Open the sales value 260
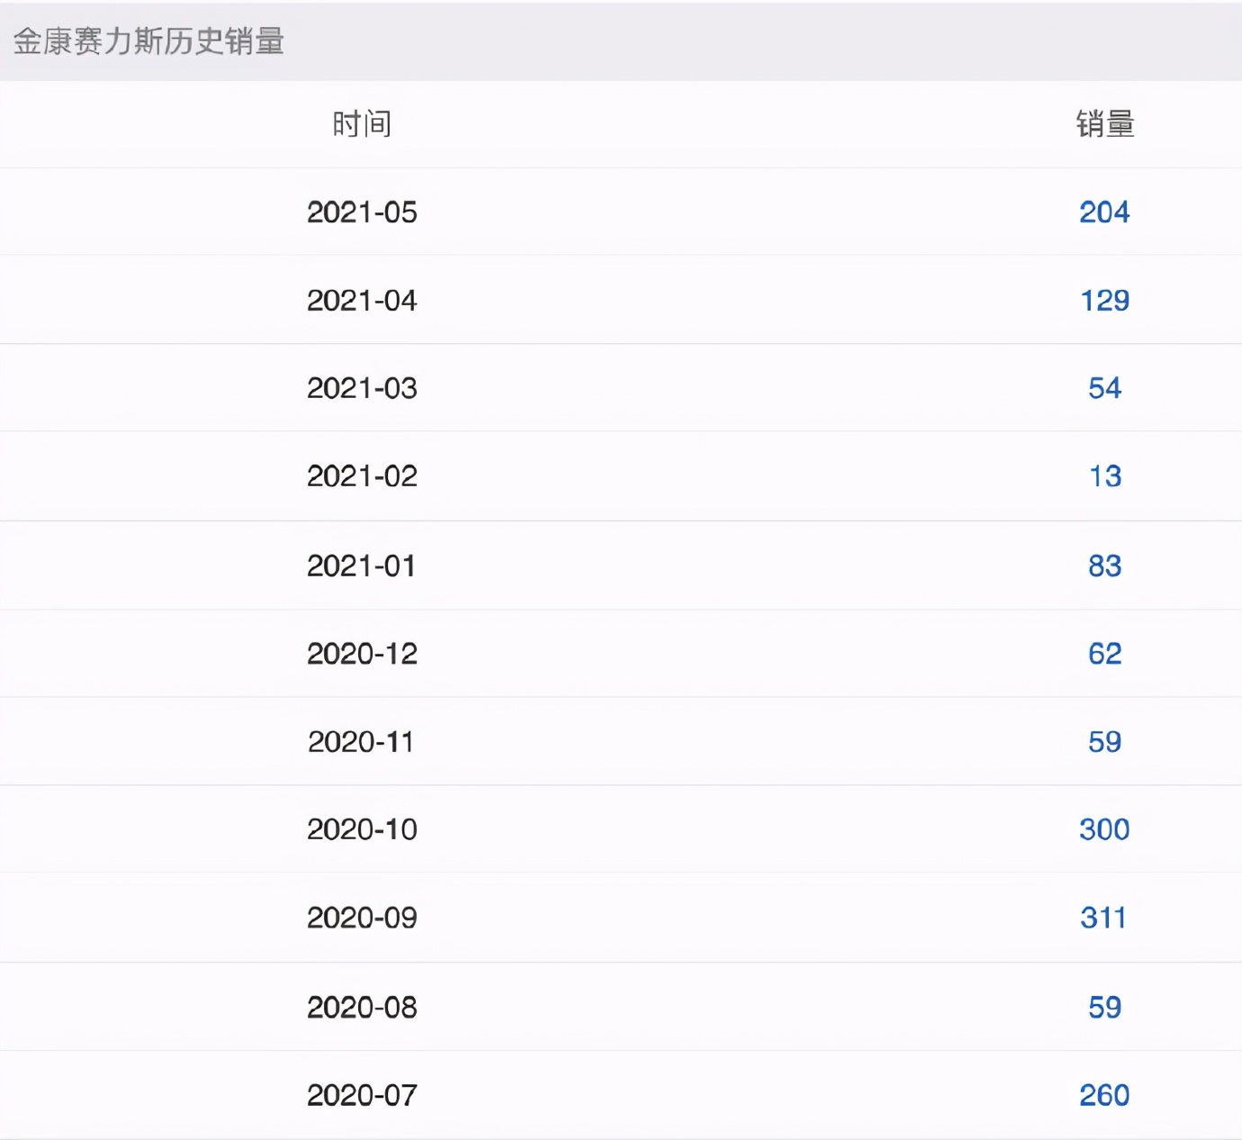1242x1140 pixels. 1104,1095
